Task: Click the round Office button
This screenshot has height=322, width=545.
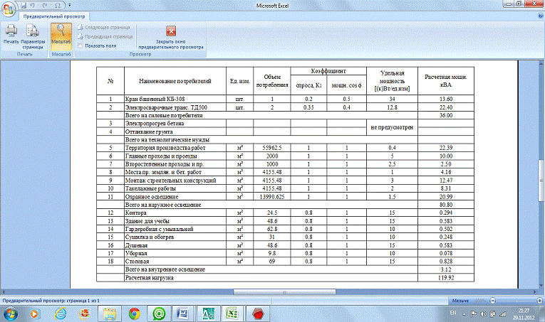Action: click(9, 8)
